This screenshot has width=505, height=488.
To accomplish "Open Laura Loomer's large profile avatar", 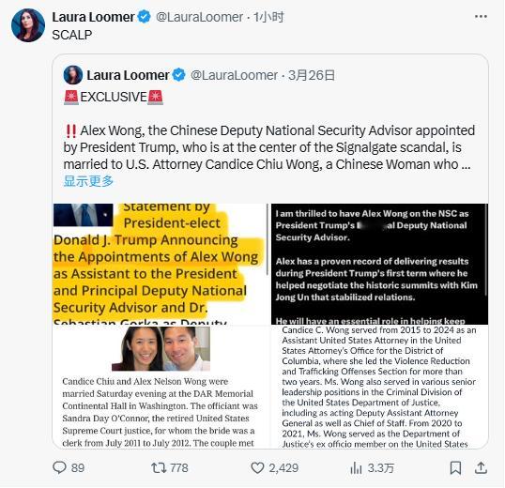I will 28,25.
